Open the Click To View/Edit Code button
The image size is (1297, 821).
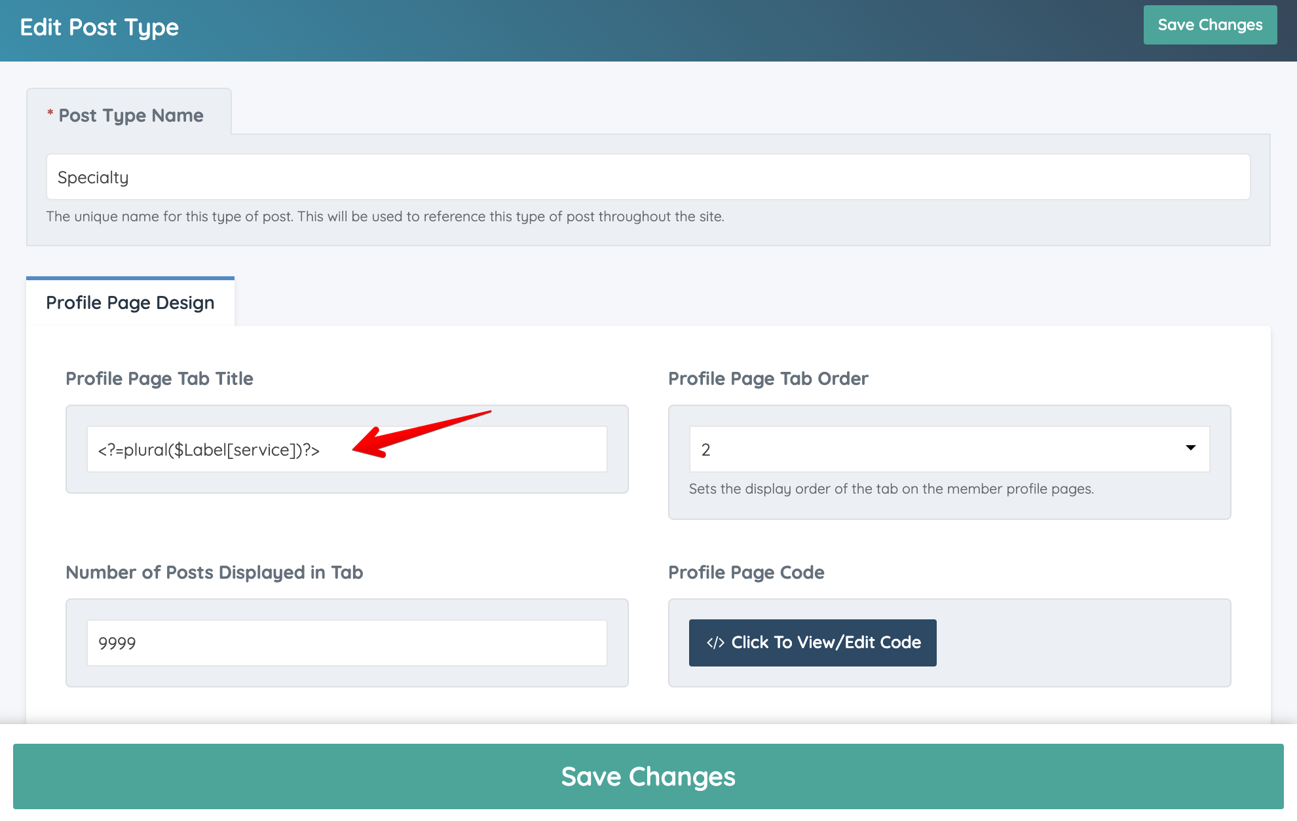tap(812, 643)
